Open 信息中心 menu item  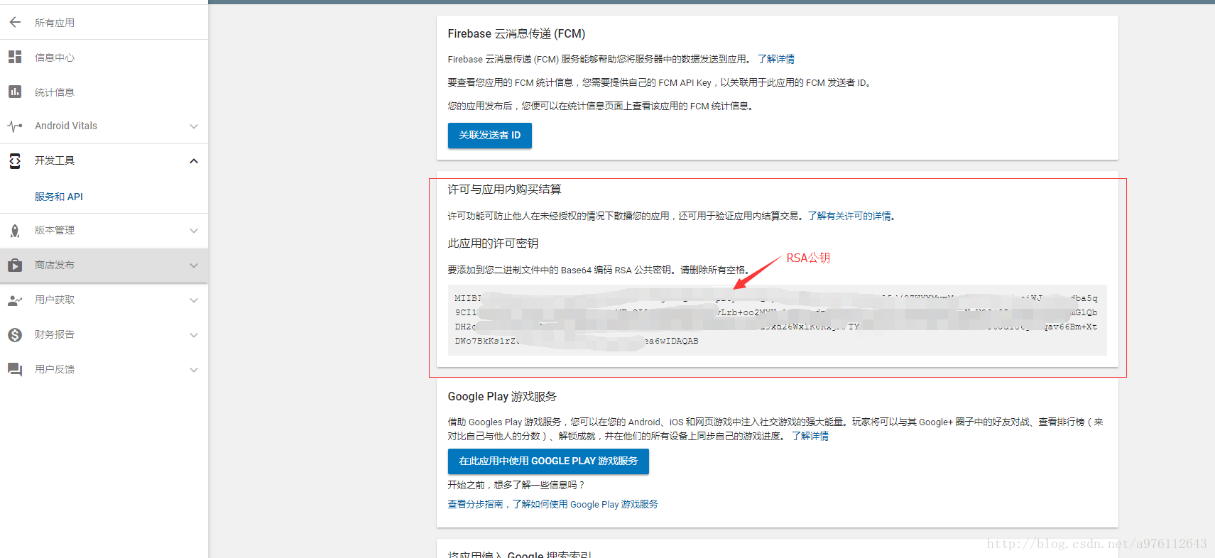[55, 58]
